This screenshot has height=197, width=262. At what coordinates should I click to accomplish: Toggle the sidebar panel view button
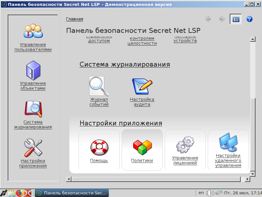pyautogui.click(x=236, y=19)
